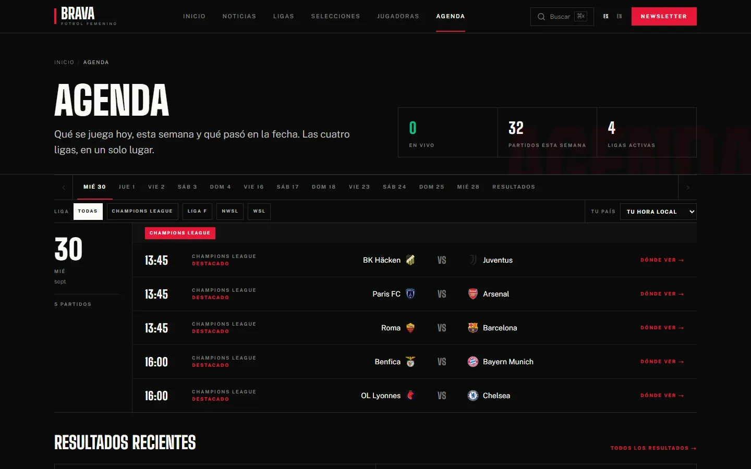Click the BRAVA site logo
751x469 pixels.
coord(86,16)
